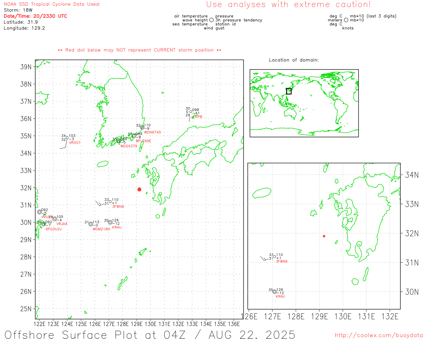
Task: Click the 'air temperature' legend label
Action: (191, 16)
